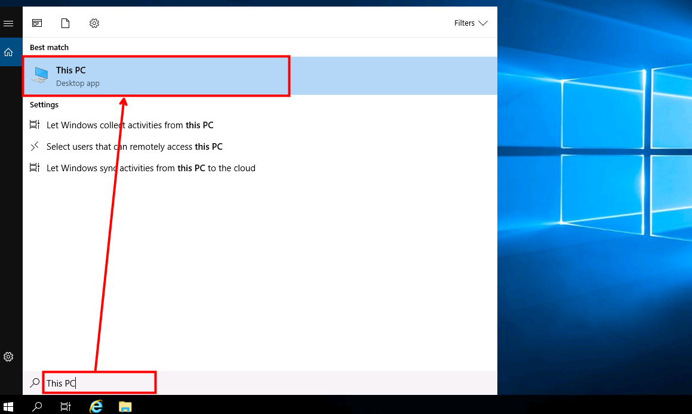Viewport: 692px width, 414px height.
Task: Click magnifier icon in search box
Action: (35, 383)
